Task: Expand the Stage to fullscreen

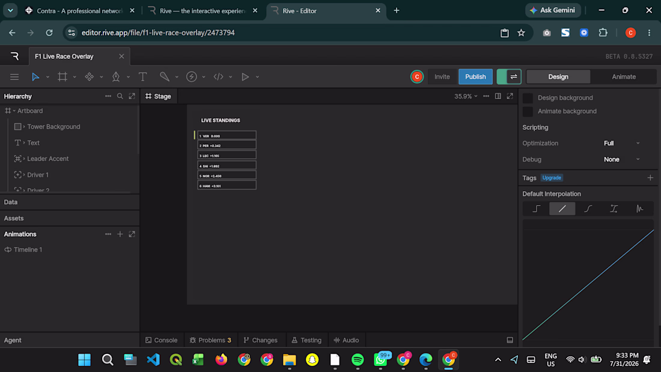Action: click(510, 96)
